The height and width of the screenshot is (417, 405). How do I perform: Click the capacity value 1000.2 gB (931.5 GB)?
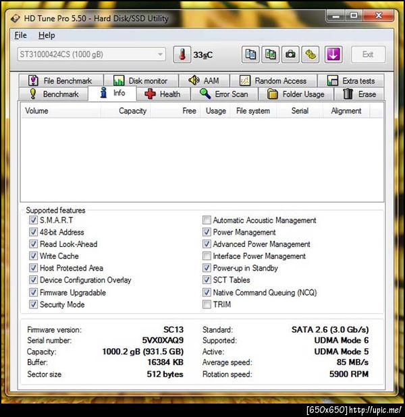point(143,352)
